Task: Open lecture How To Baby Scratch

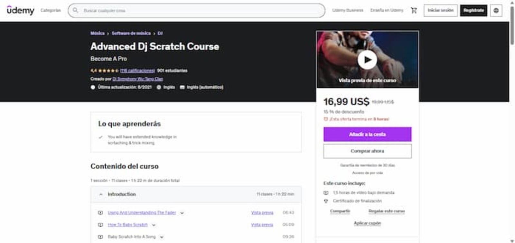Action: pos(128,225)
